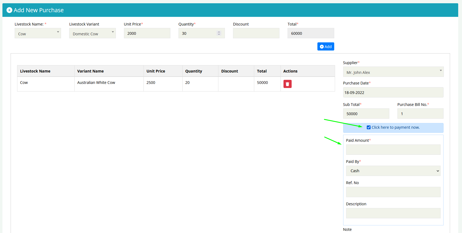Click the plus icon beside Add New Purchase

9,10
